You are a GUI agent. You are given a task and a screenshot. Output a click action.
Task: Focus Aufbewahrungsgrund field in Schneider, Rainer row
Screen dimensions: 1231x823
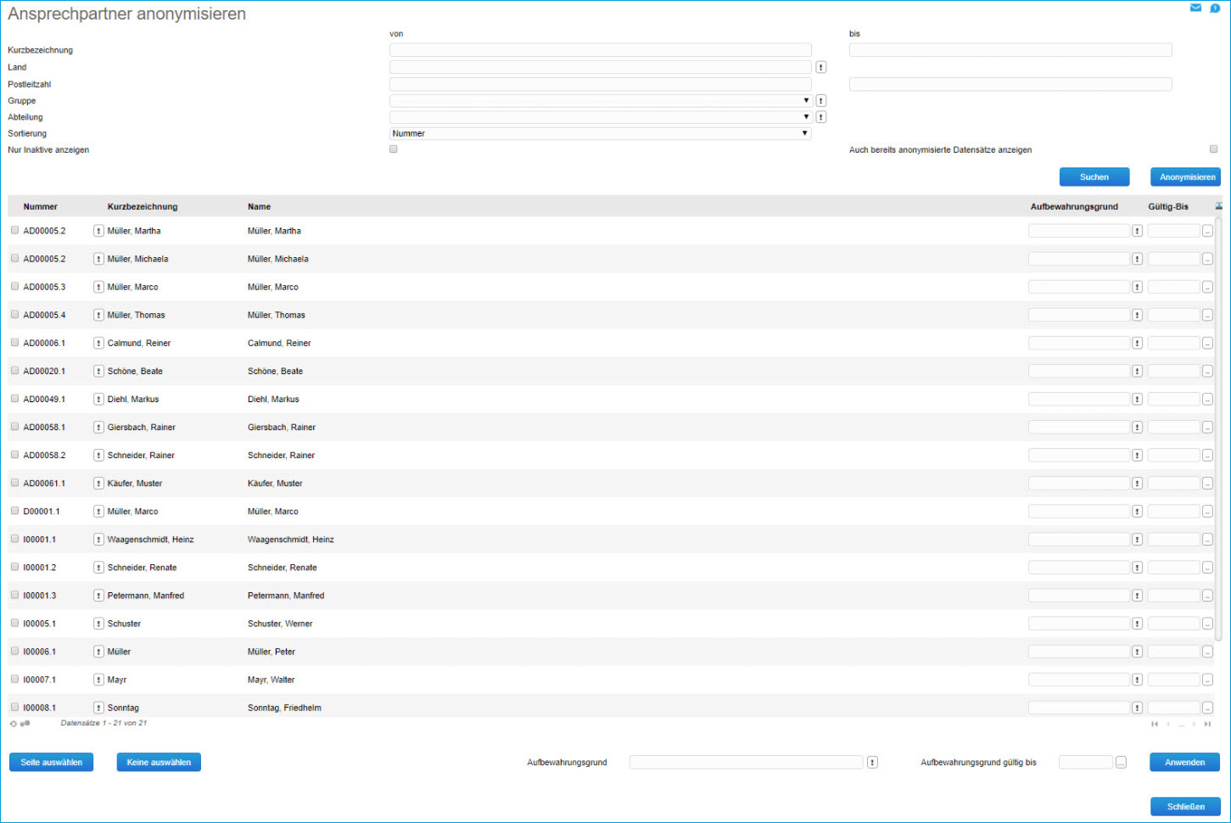(1079, 456)
